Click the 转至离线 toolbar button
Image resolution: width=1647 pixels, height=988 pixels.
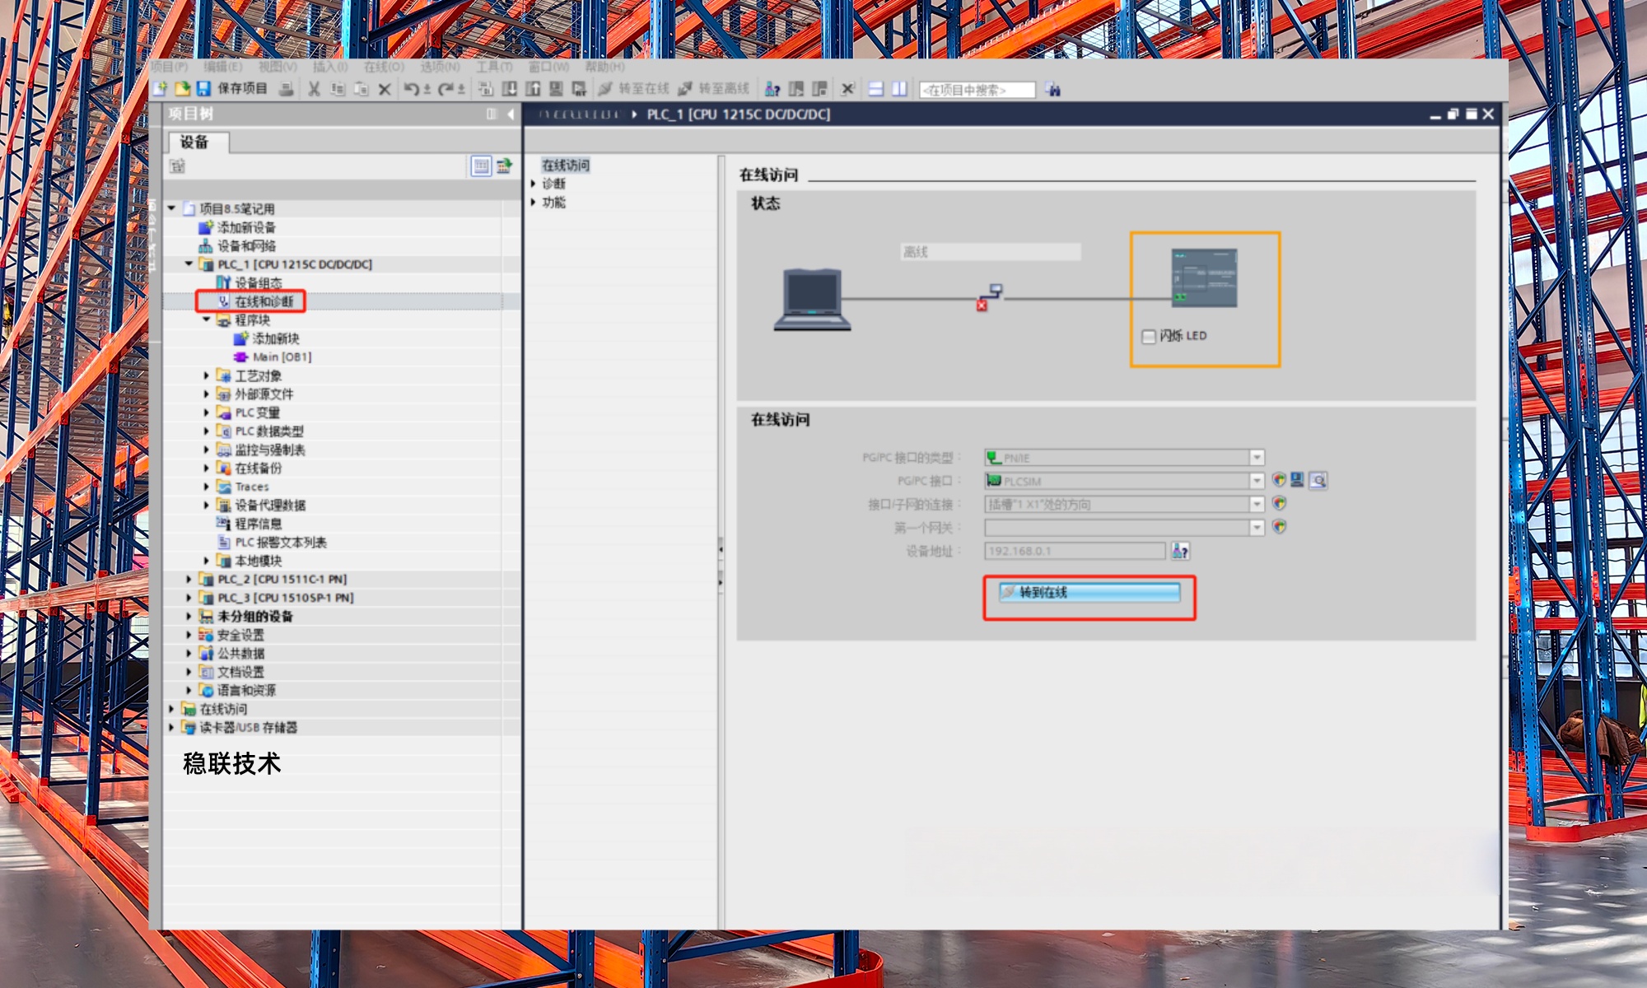coord(714,89)
